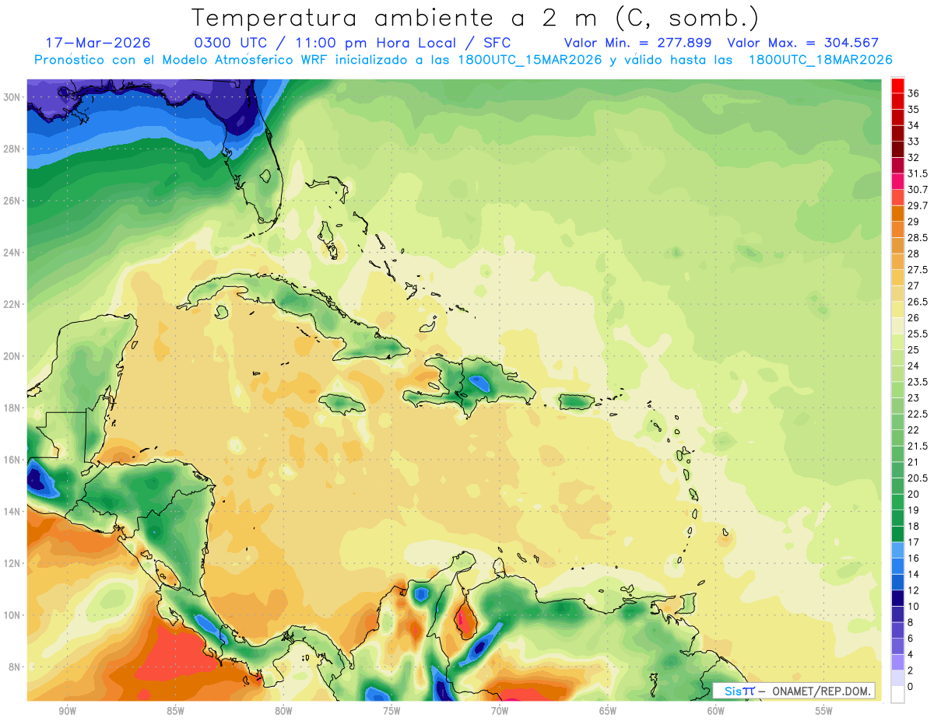Click the '30N' latitude label
The image size is (934, 721).
(13, 97)
